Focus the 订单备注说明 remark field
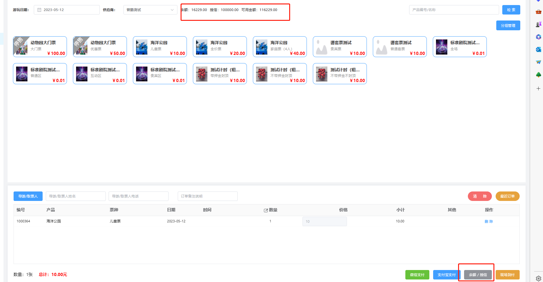Screen dimensions: 543x282 coord(207,196)
